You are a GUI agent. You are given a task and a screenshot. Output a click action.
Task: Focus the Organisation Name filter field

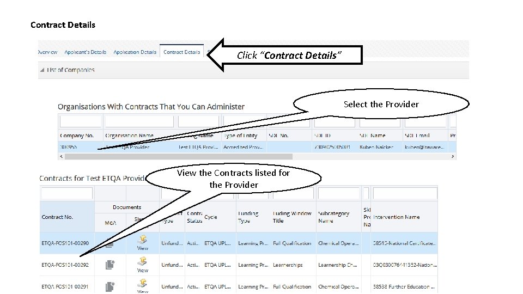(139, 121)
